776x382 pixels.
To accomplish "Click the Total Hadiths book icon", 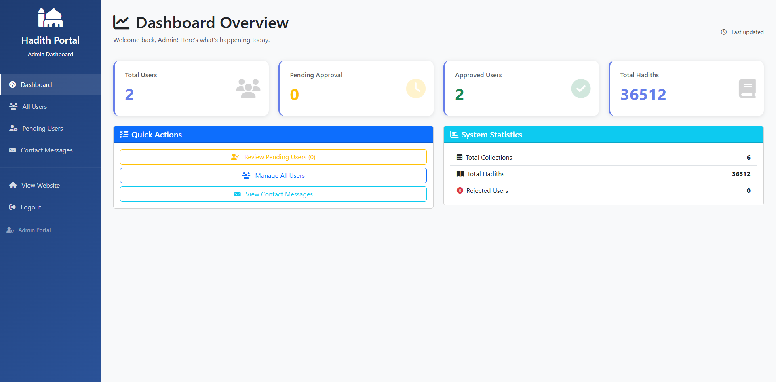I will point(747,89).
